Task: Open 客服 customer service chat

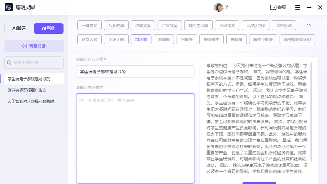Action: [278, 8]
